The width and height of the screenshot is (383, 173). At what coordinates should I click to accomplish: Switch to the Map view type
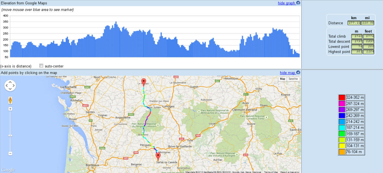(x=283, y=79)
